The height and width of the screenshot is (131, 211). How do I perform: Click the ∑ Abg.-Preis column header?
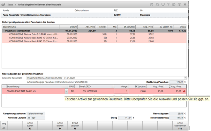[173, 87]
